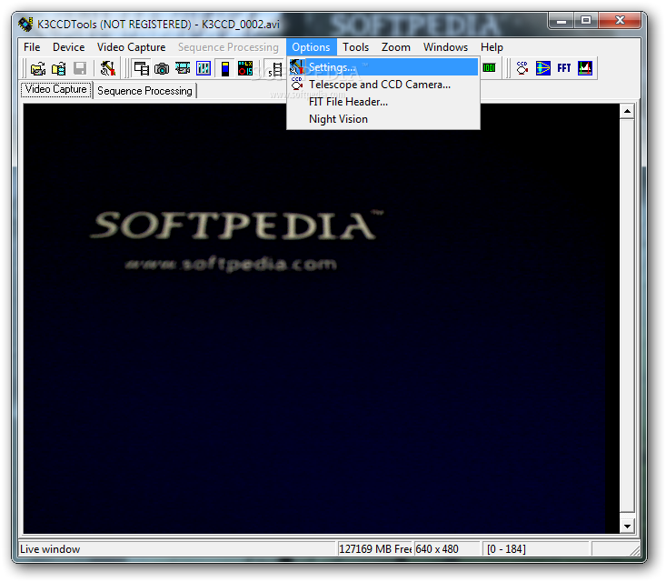Image resolution: width=666 pixels, height=582 pixels.
Task: Switch to the Sequence Processing tab
Action: (144, 91)
